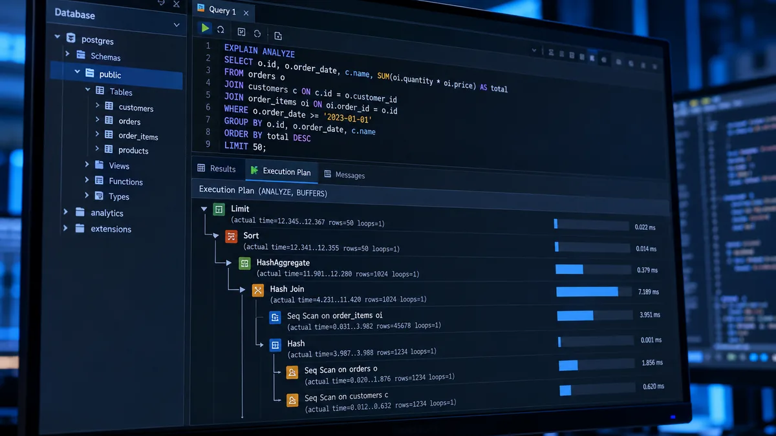Click the green Limit node icon
This screenshot has width=776, height=436.
tap(219, 209)
